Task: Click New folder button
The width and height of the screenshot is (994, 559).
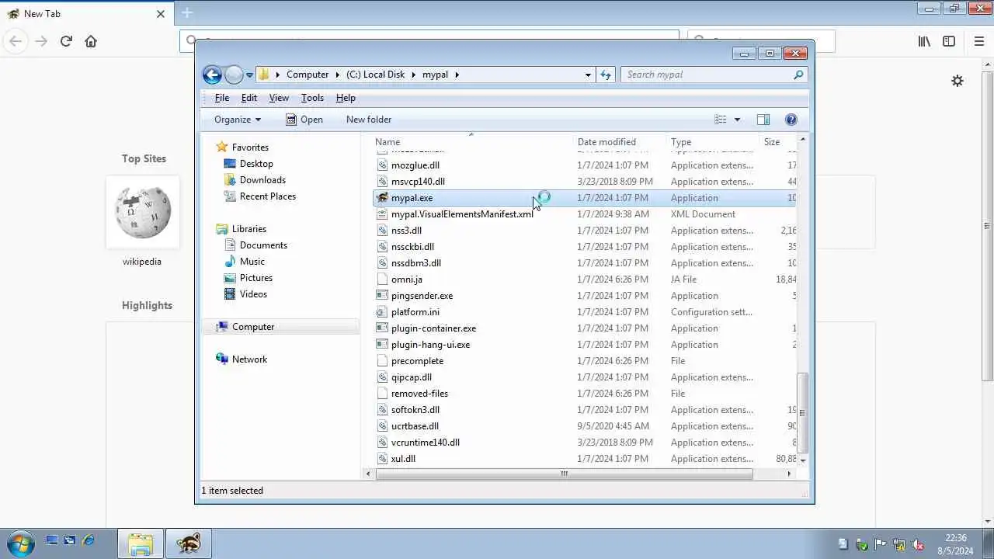Action: click(x=369, y=120)
